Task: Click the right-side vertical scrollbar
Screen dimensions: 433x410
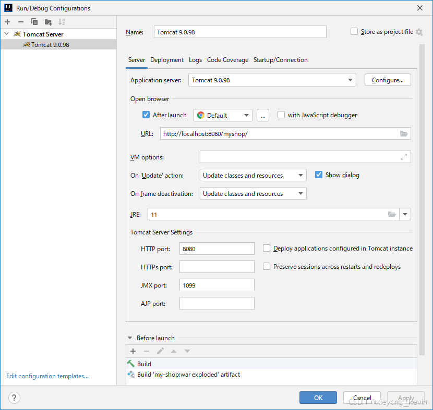Action: (422, 200)
